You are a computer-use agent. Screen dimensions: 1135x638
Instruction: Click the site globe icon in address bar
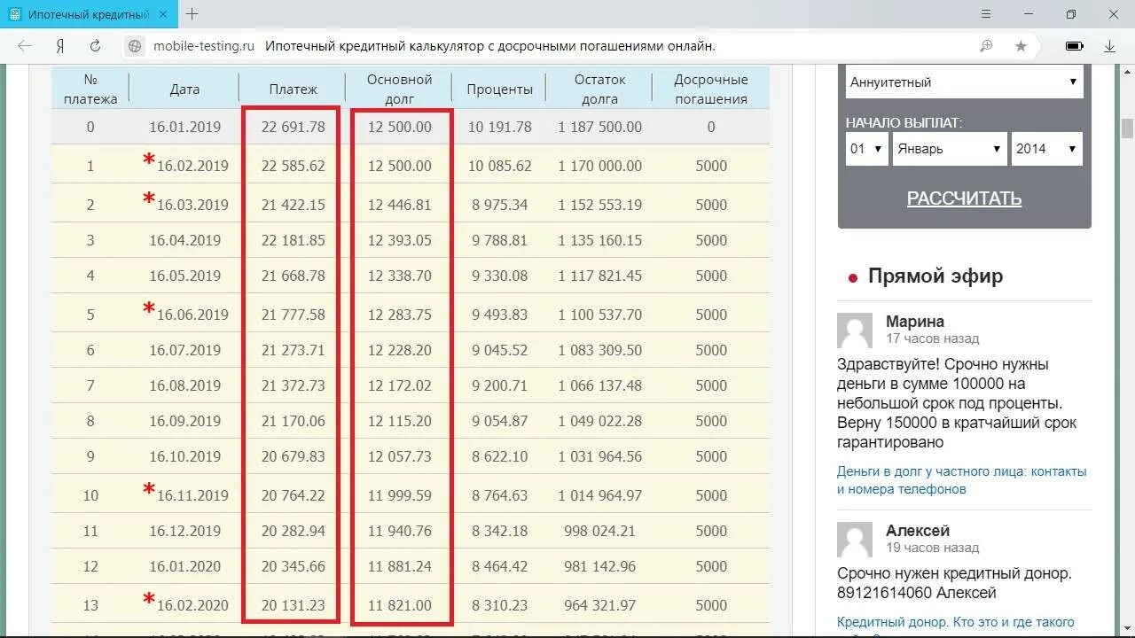pyautogui.click(x=135, y=46)
